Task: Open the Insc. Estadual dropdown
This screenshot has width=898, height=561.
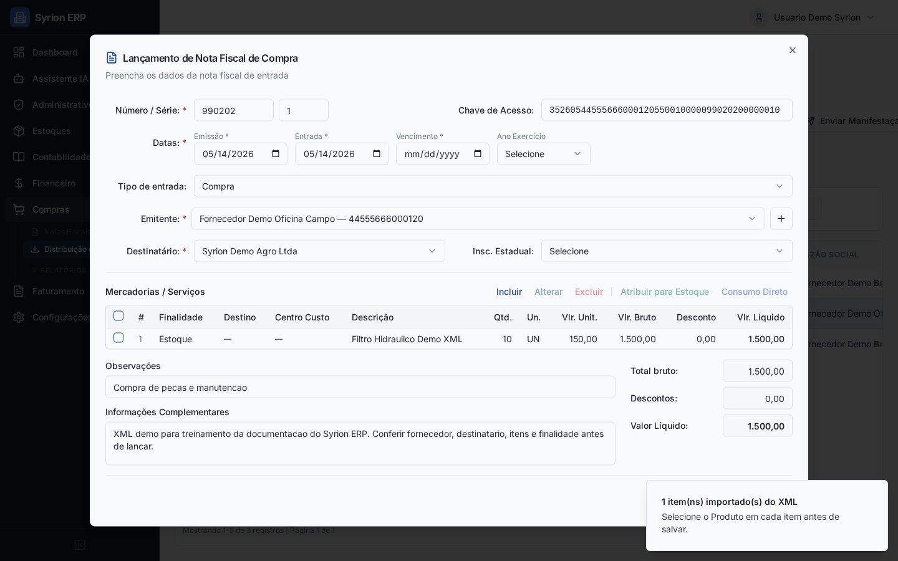Action: click(667, 251)
